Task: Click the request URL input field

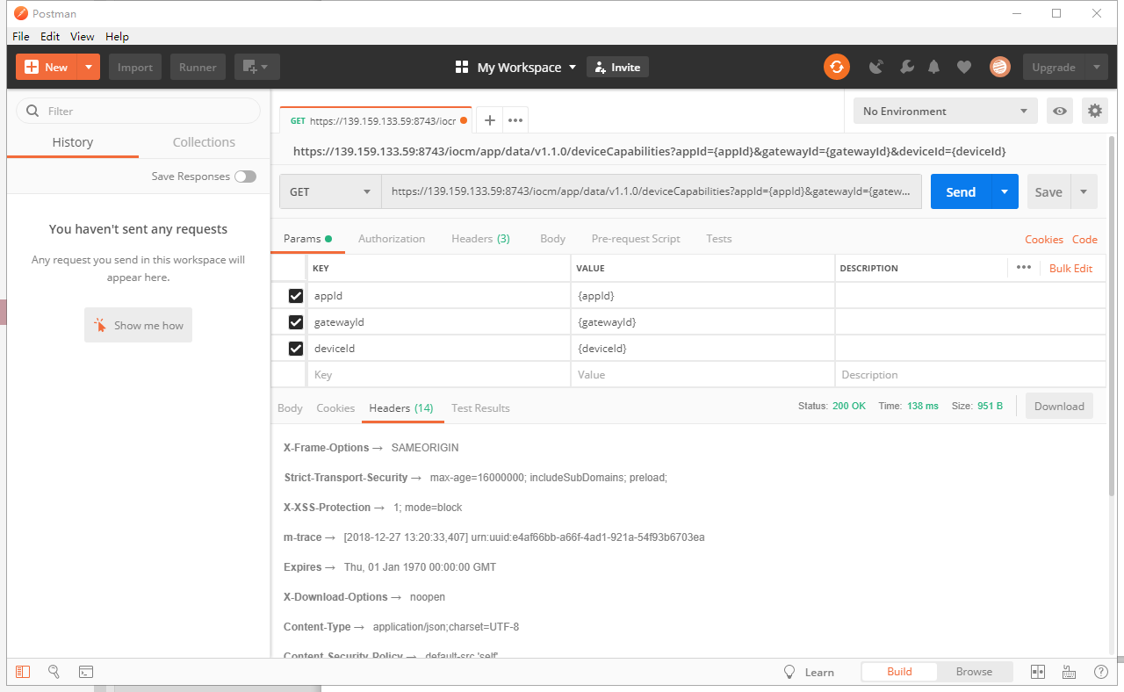Action: [x=652, y=191]
